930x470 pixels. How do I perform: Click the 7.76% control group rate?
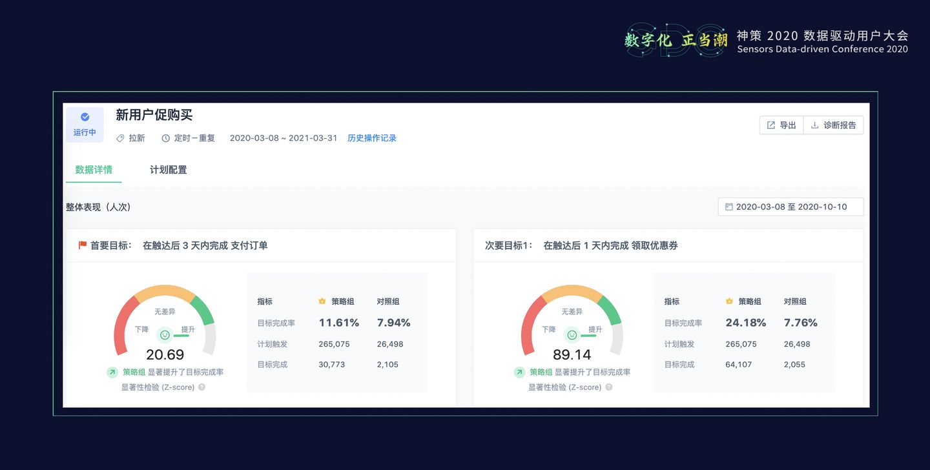point(801,323)
